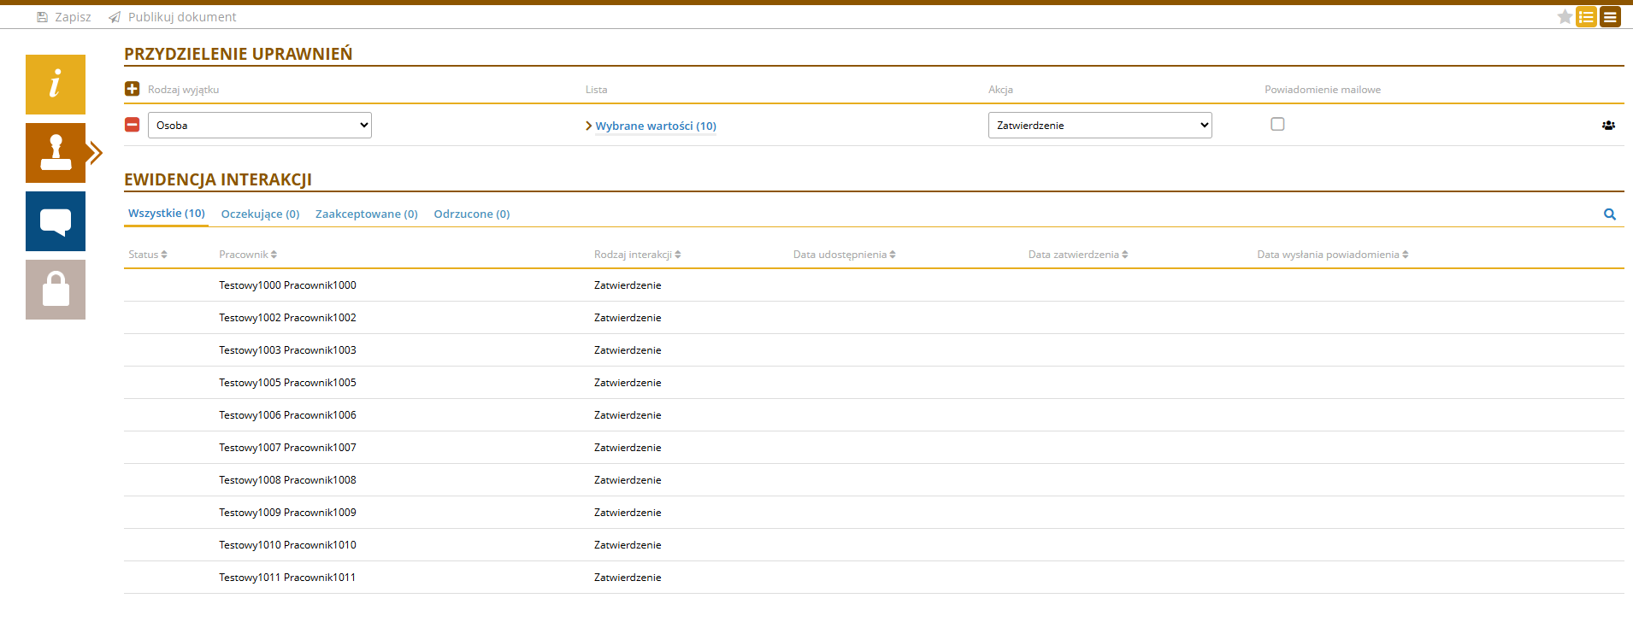Switch to the yellow list view icon
This screenshot has width=1633, height=622.
1587,17
